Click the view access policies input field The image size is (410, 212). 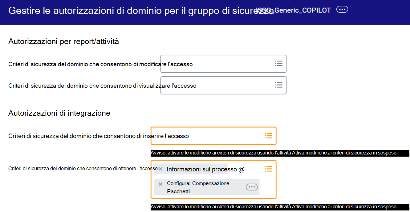pyautogui.click(x=223, y=85)
